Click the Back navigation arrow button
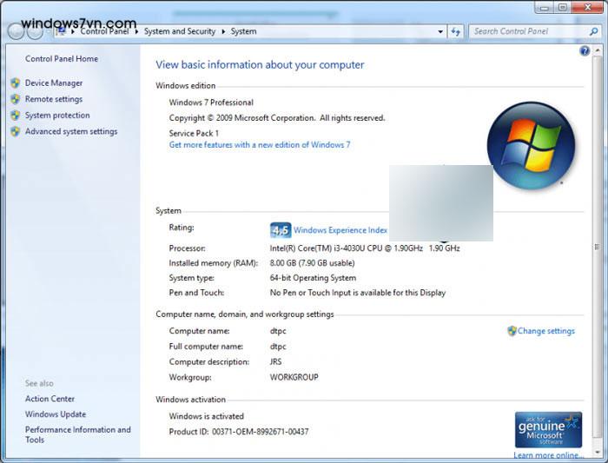 [x=17, y=31]
